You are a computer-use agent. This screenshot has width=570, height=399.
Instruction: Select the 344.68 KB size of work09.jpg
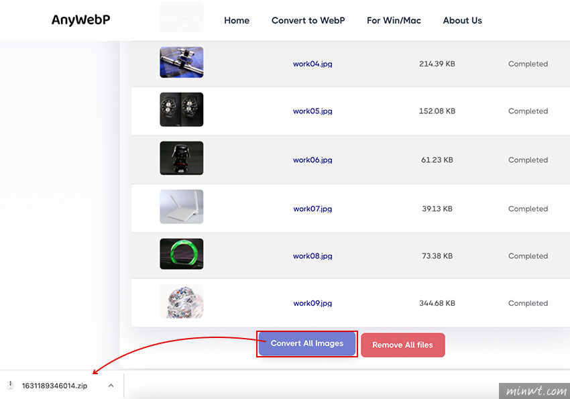coord(437,303)
